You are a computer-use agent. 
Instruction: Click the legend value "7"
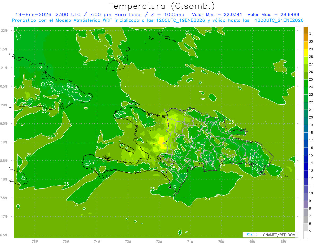click(310, 216)
